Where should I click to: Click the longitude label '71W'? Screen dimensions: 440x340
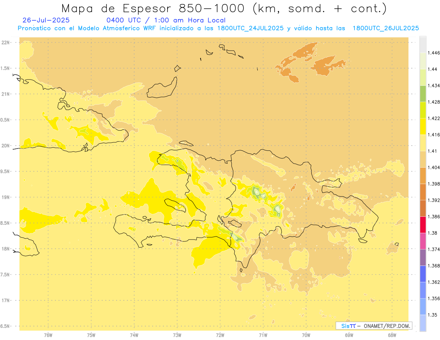(263, 335)
